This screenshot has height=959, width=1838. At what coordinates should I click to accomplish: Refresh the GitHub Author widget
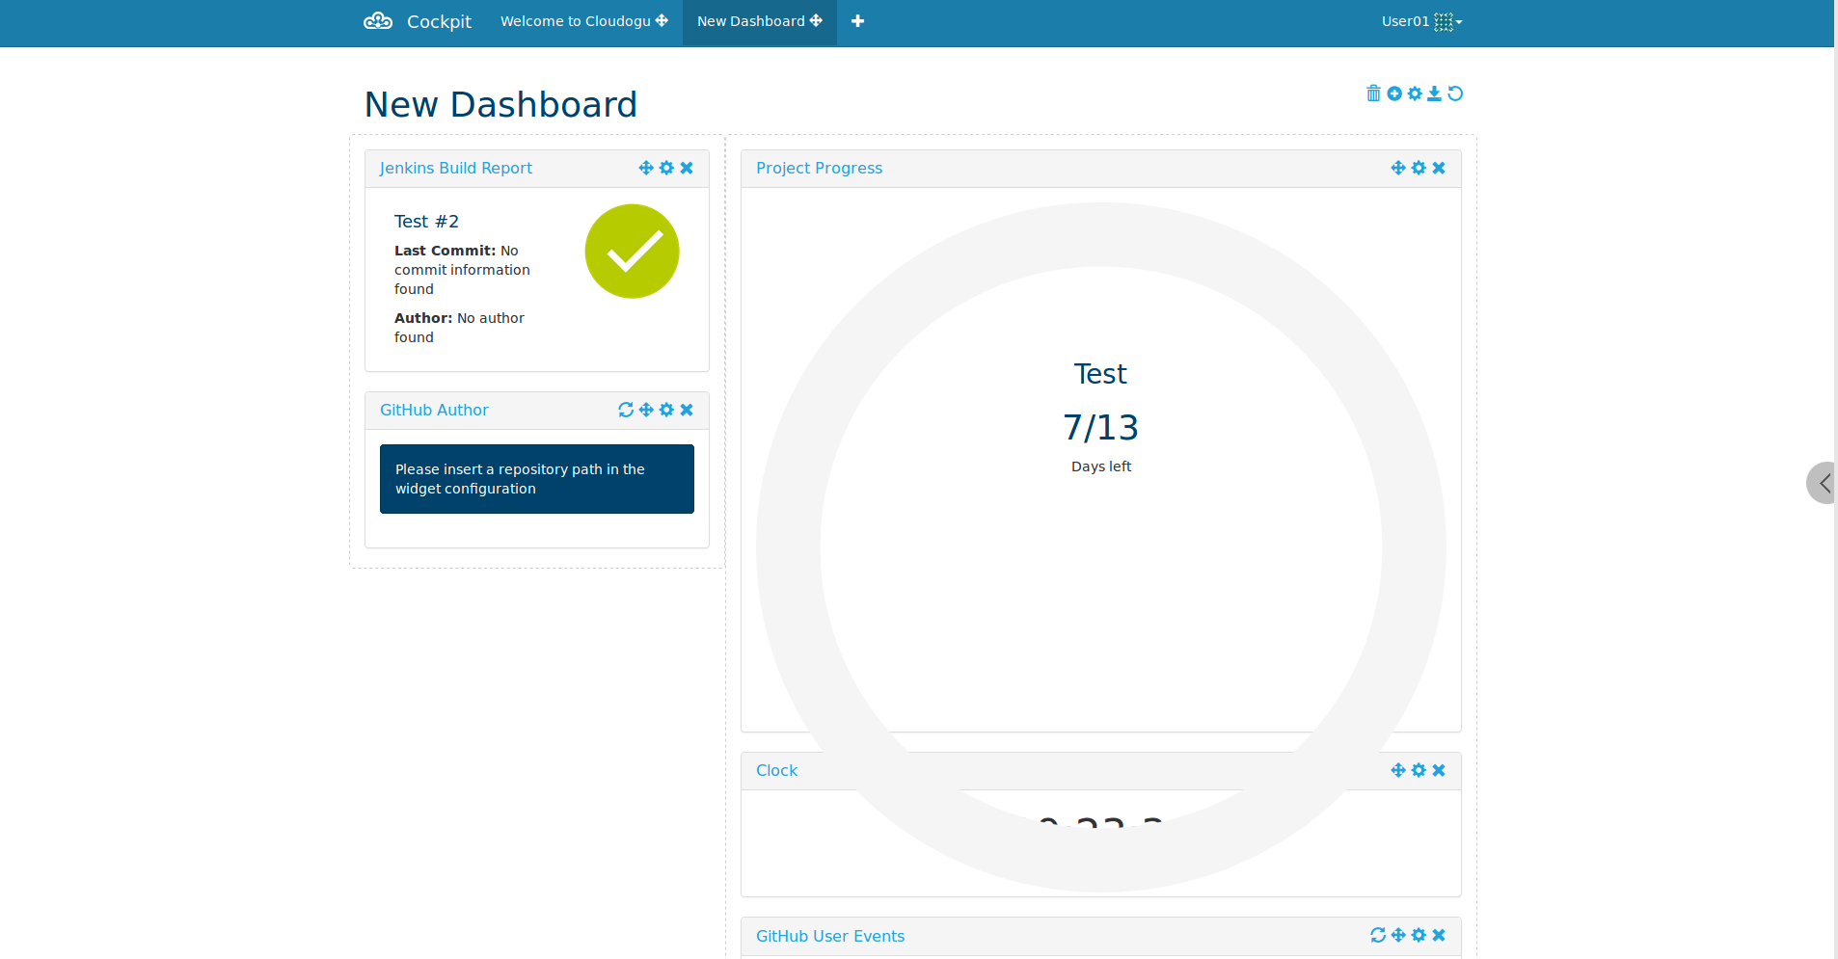point(626,410)
